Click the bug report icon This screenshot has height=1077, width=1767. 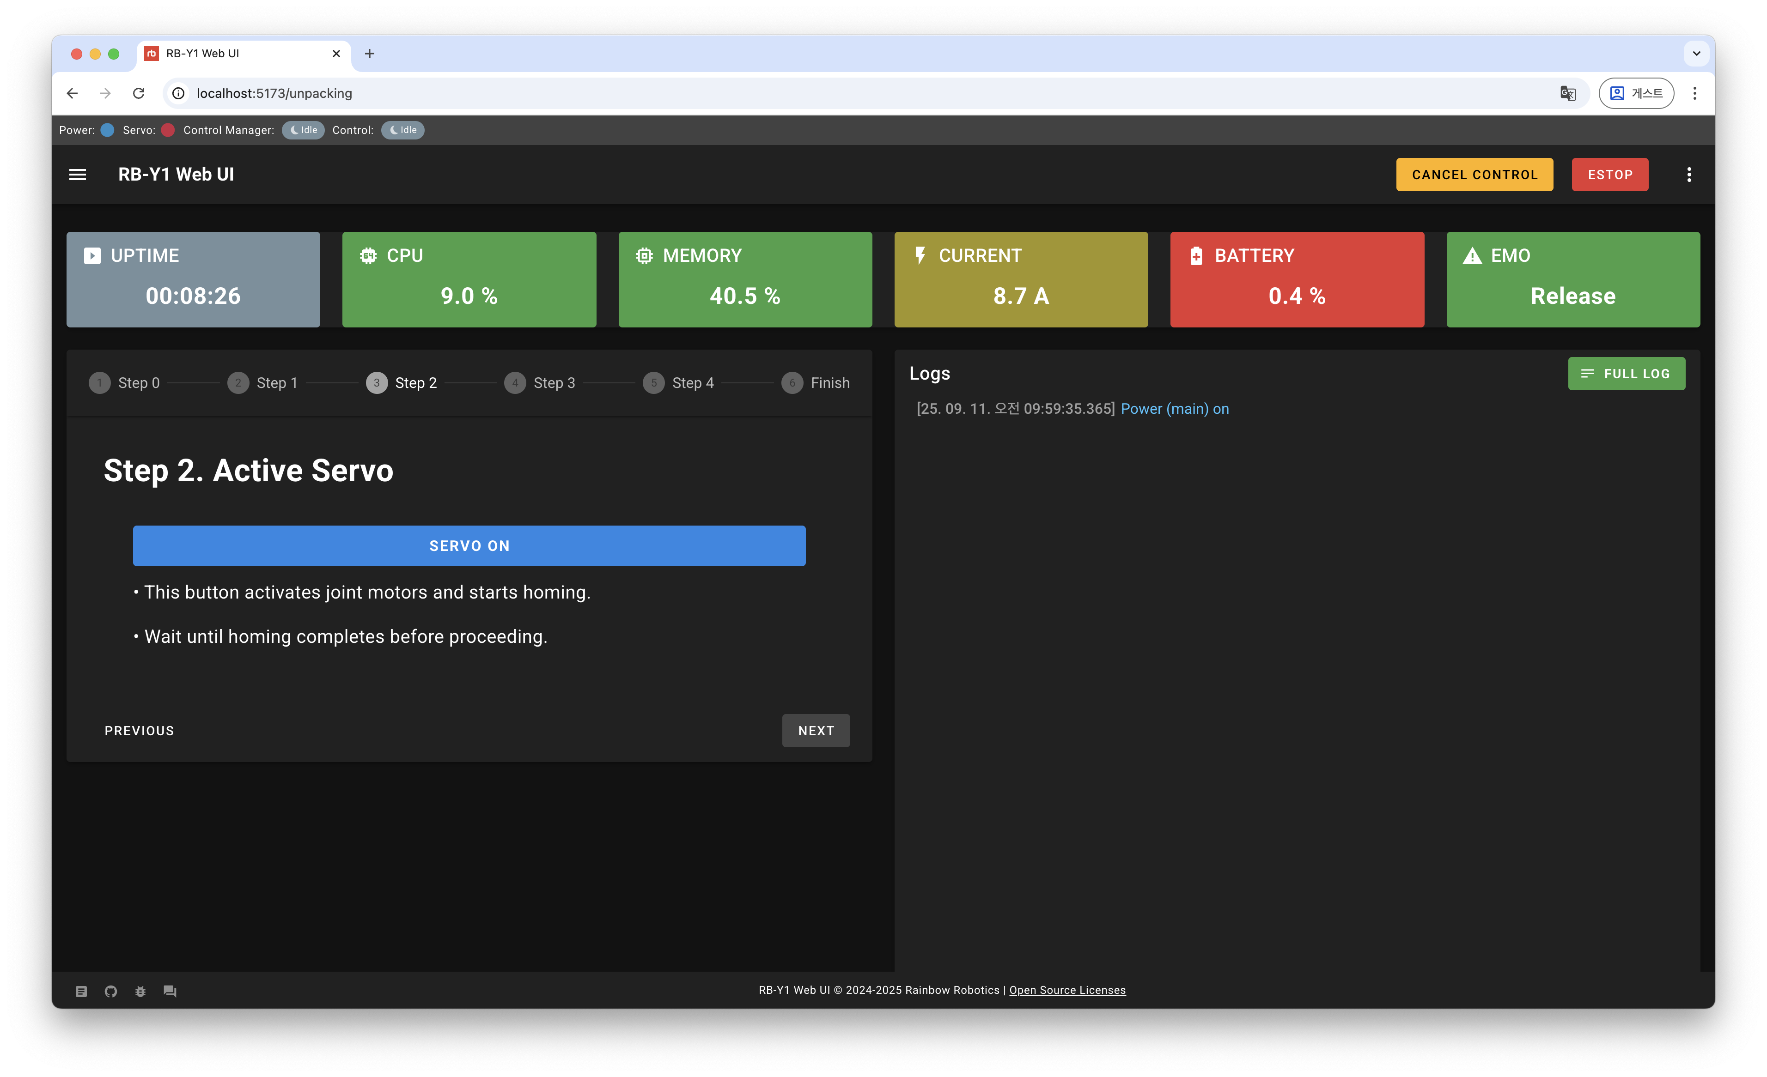coord(140,991)
